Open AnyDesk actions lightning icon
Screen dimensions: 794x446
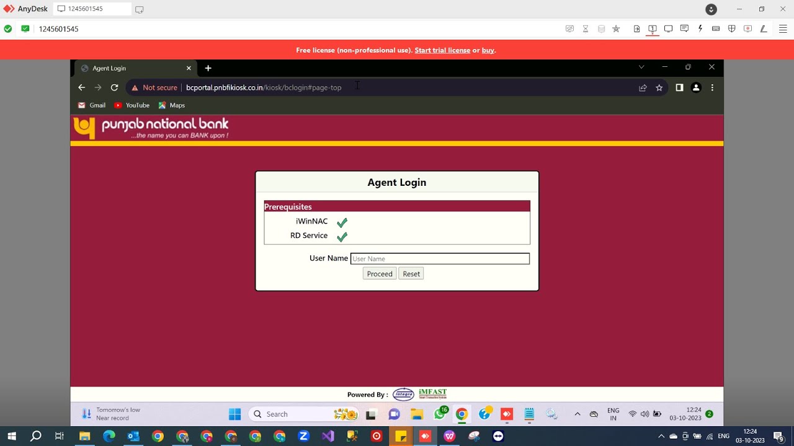click(x=700, y=29)
